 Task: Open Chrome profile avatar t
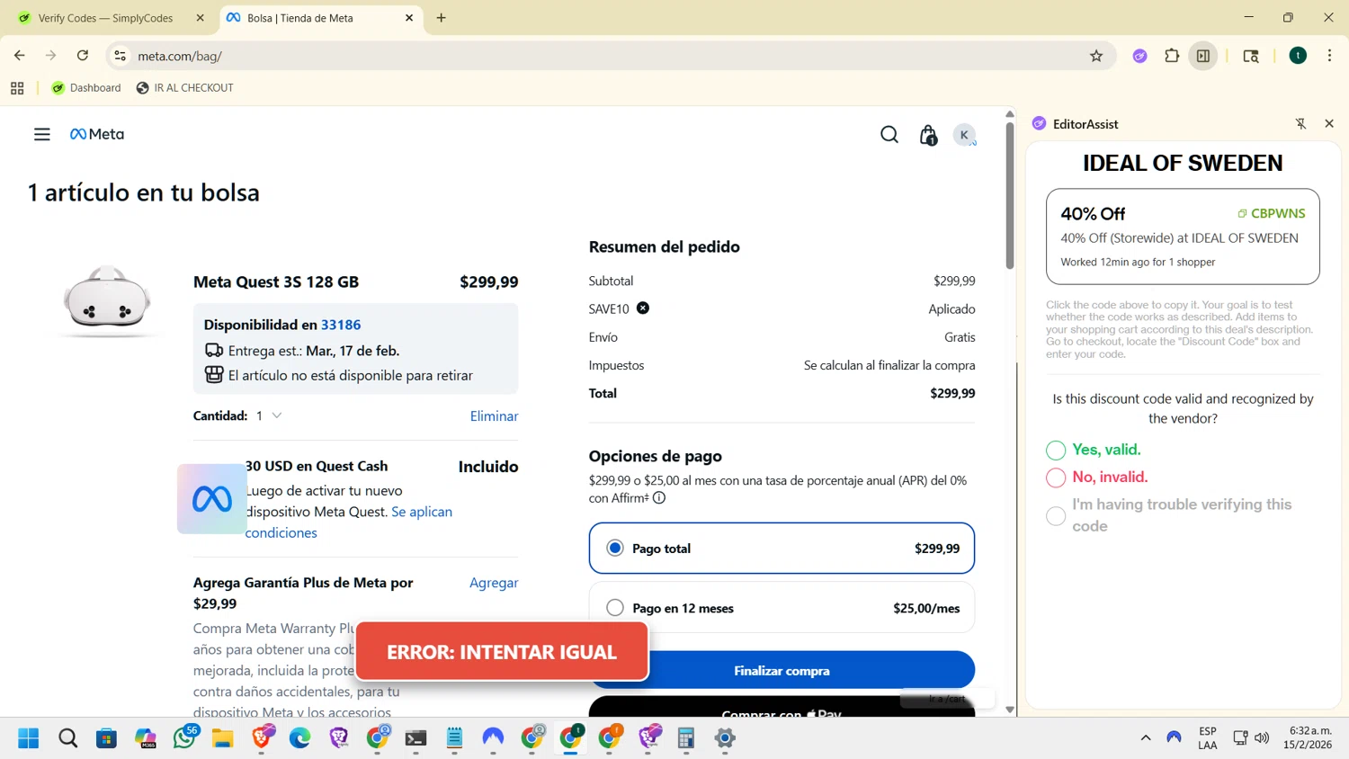(x=1298, y=56)
